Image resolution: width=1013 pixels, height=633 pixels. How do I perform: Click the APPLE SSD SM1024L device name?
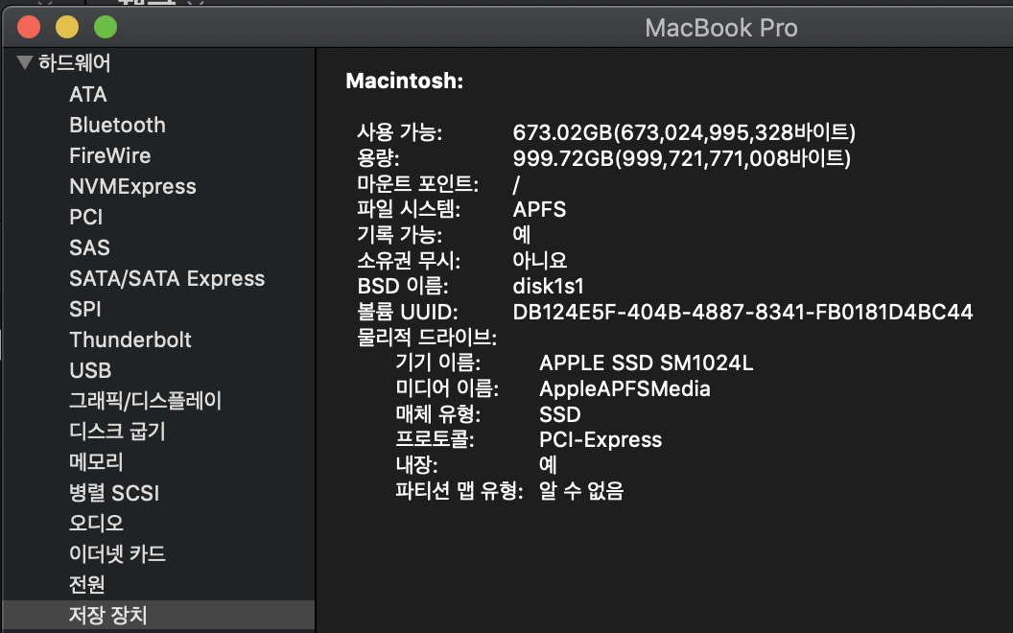tap(646, 363)
